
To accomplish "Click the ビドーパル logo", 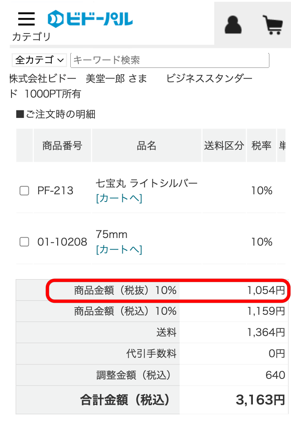I will pos(90,19).
